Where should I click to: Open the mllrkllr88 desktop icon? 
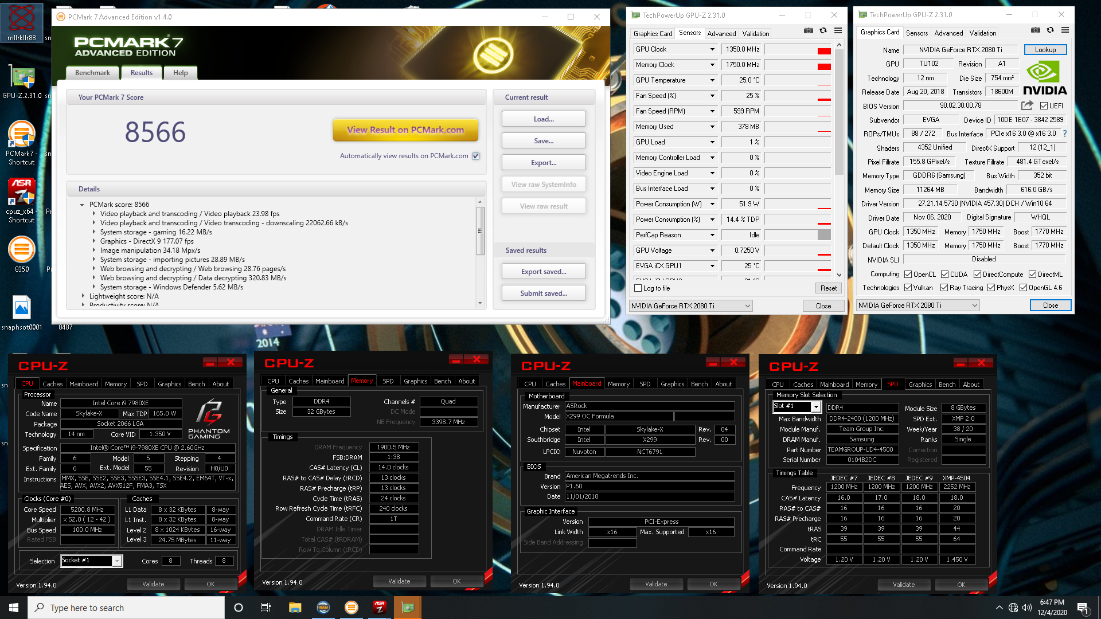[22, 23]
